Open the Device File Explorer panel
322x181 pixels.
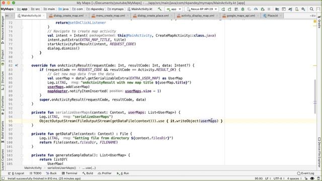[x=319, y=152]
